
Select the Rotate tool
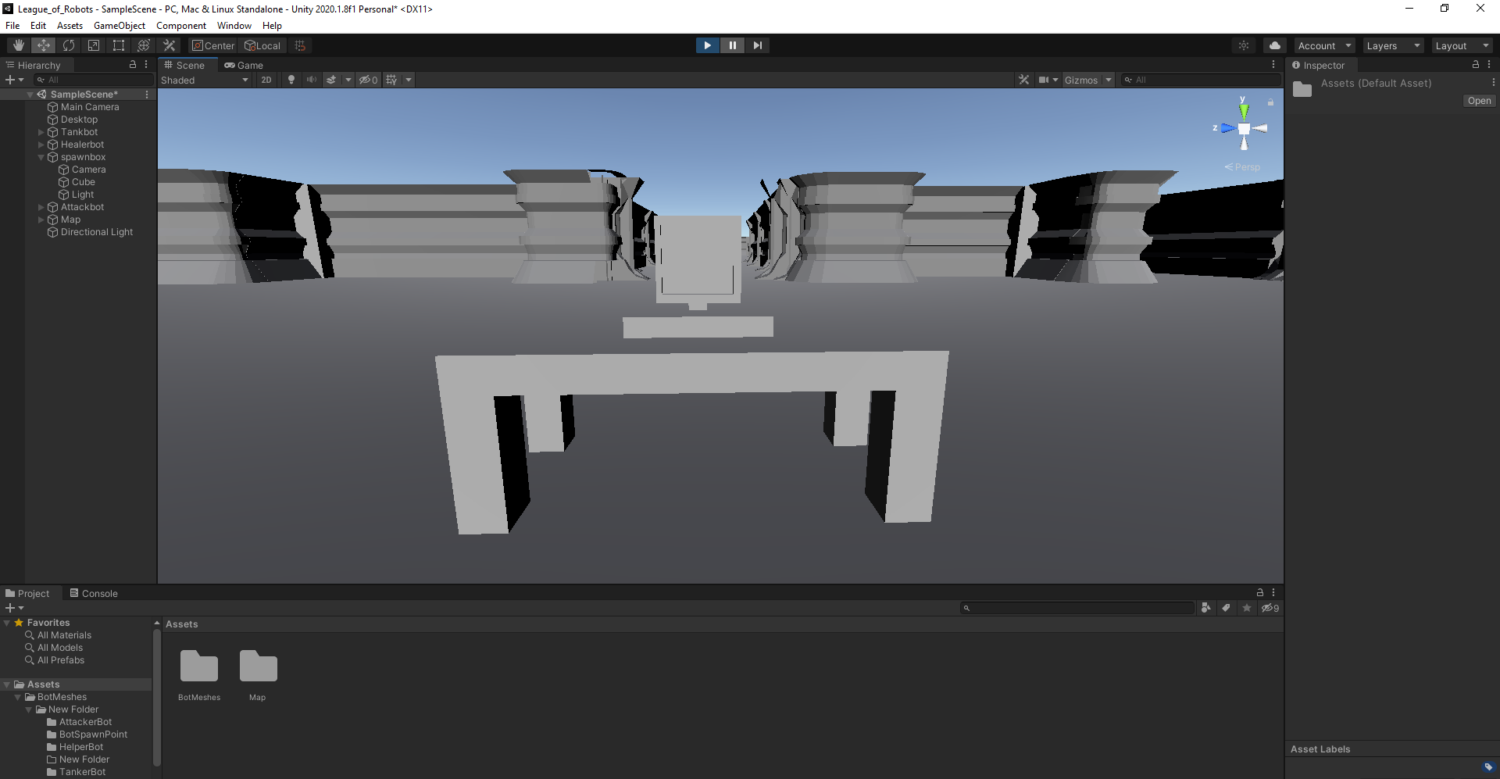pos(69,45)
